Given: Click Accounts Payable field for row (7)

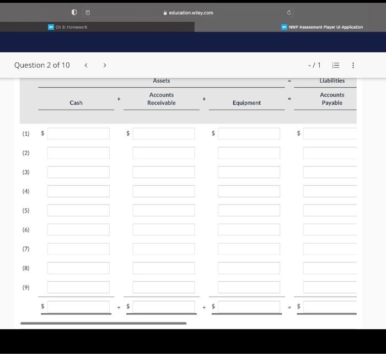Looking at the screenshot, I should (x=330, y=249).
